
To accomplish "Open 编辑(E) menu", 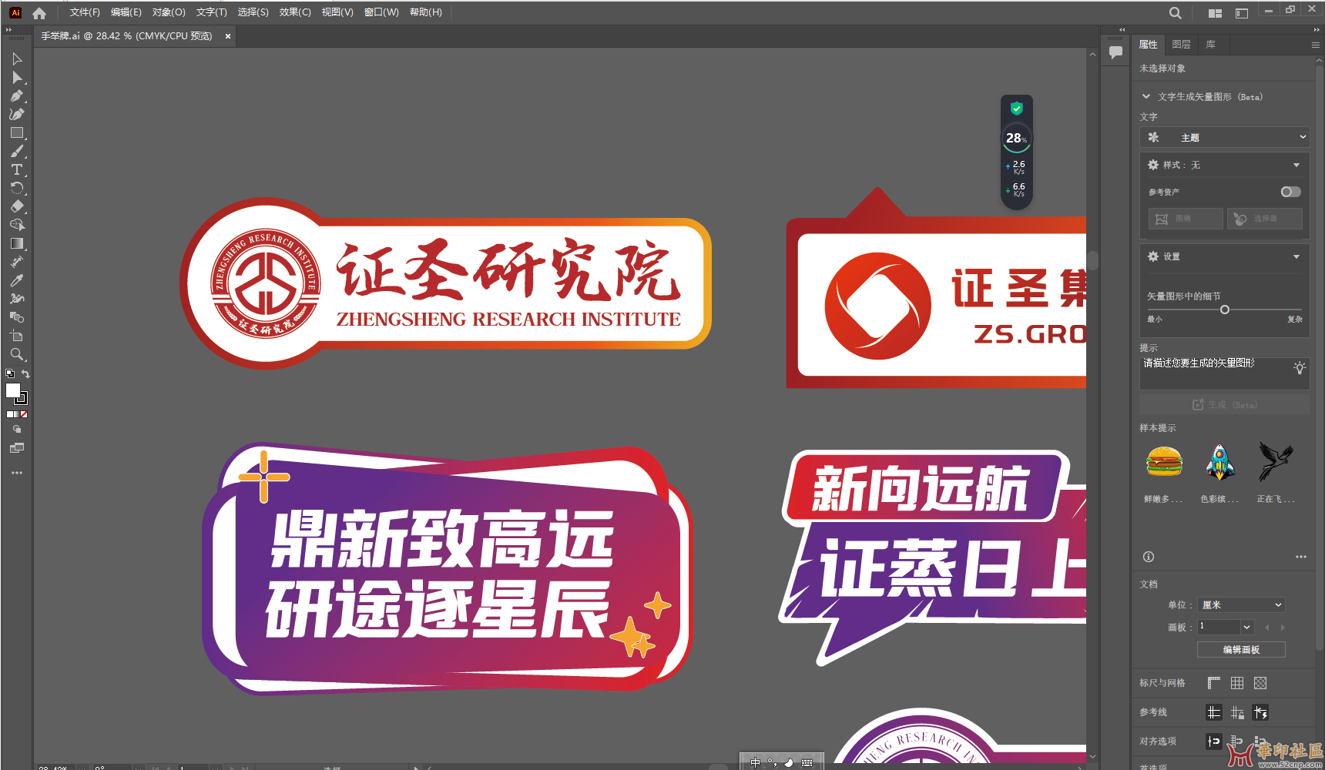I will click(x=126, y=12).
